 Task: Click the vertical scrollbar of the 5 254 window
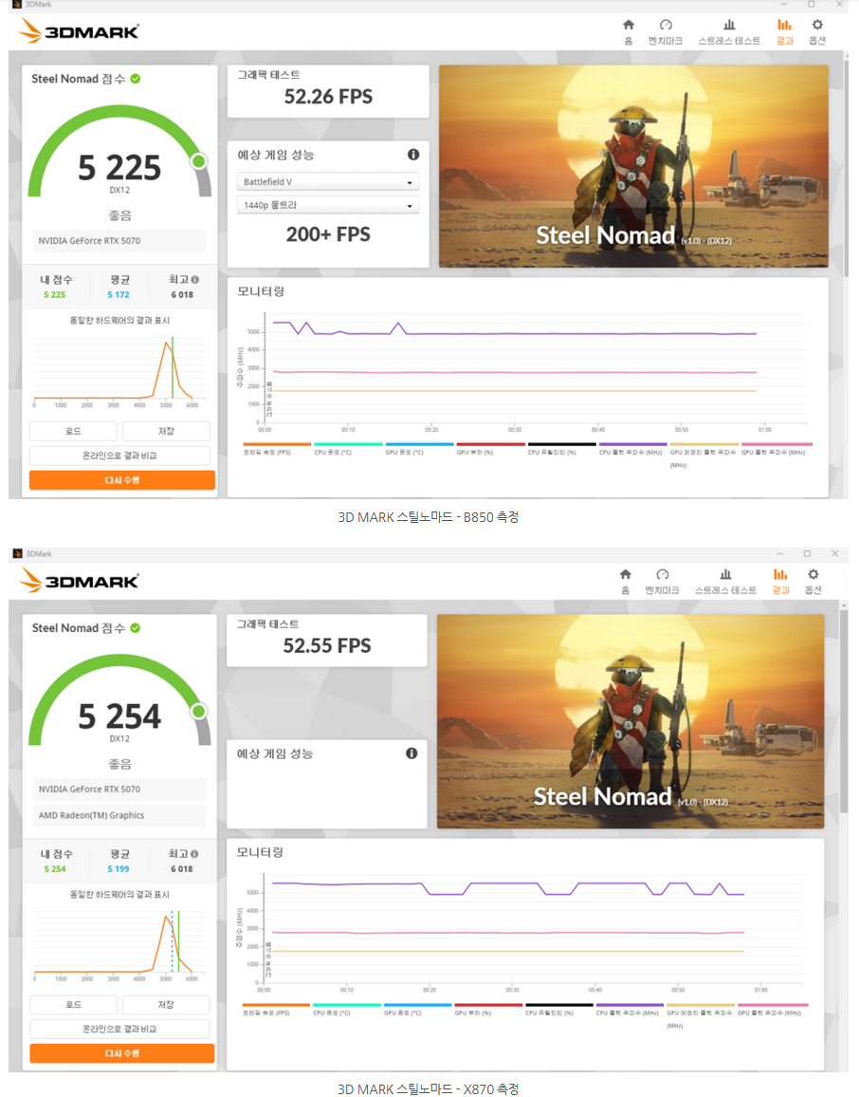(x=845, y=710)
